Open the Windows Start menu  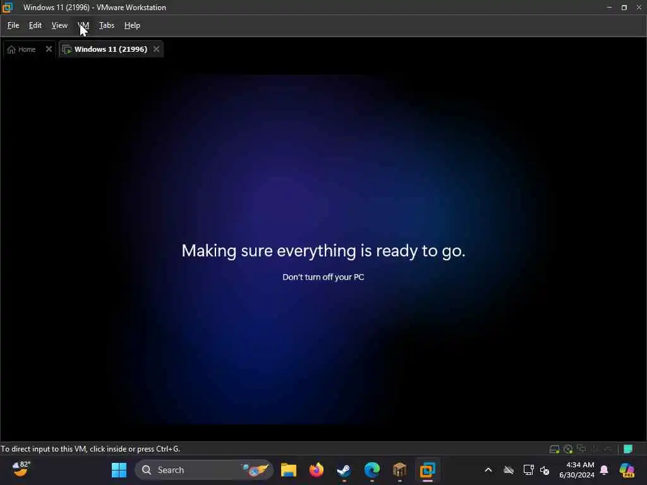[119, 470]
